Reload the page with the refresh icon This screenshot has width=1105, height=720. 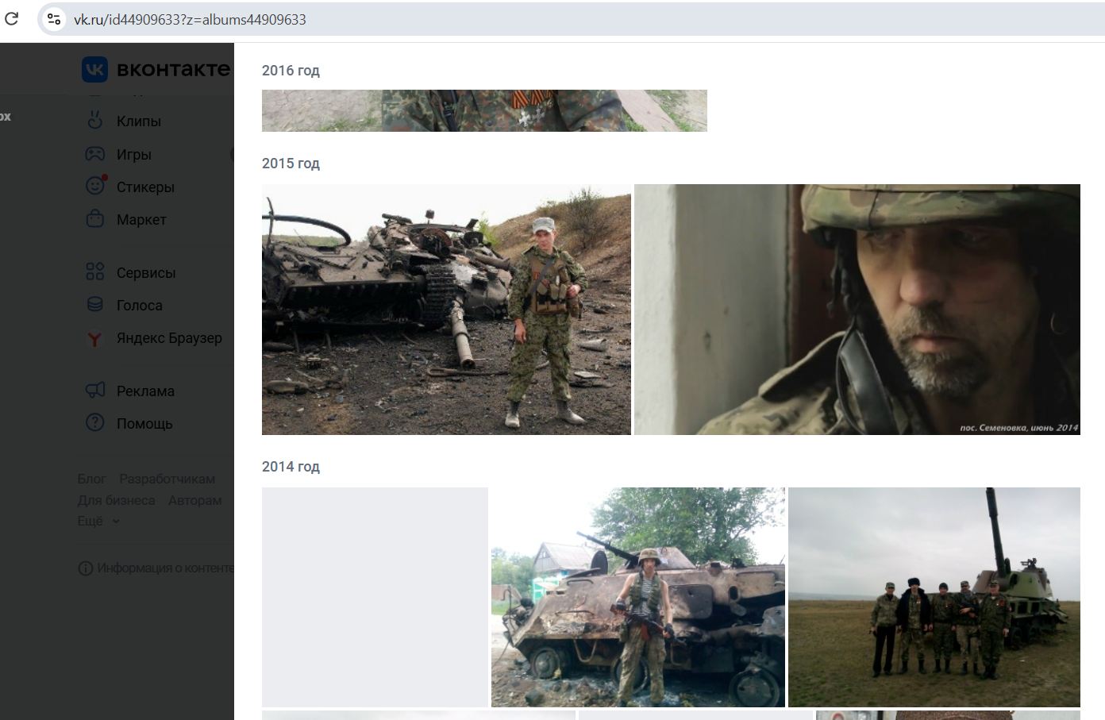click(x=12, y=18)
